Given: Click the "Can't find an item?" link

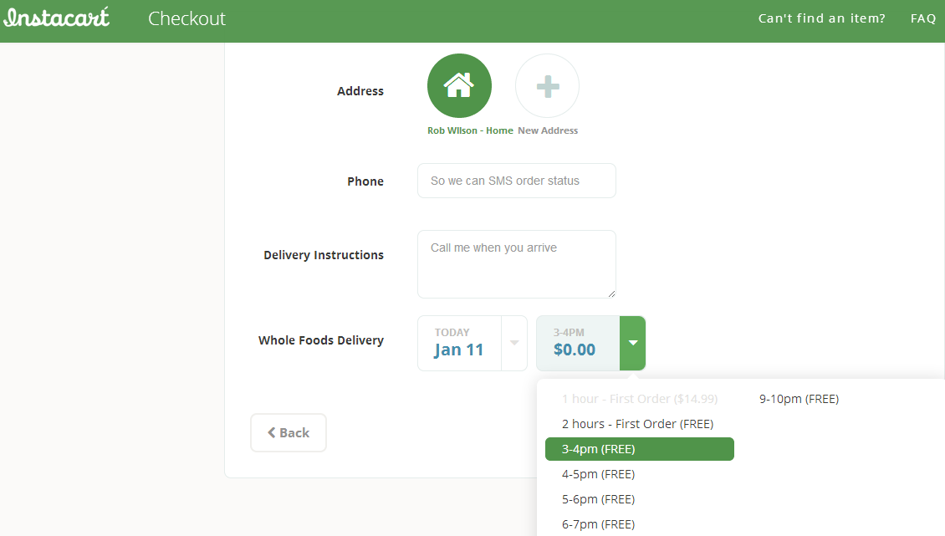Looking at the screenshot, I should tap(821, 18).
